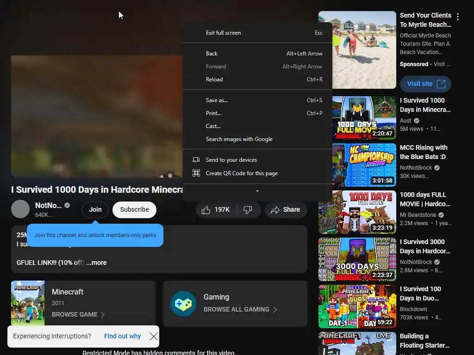
Task: Open the three-dot menu on sponsored ad
Action: point(458,17)
